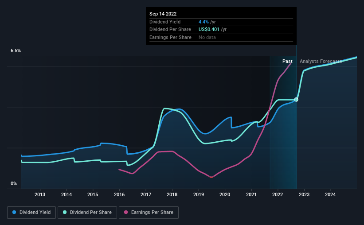This screenshot has width=364, height=225.
Task: Select the highlighted Sep 14 2022 data point
Action: point(296,100)
